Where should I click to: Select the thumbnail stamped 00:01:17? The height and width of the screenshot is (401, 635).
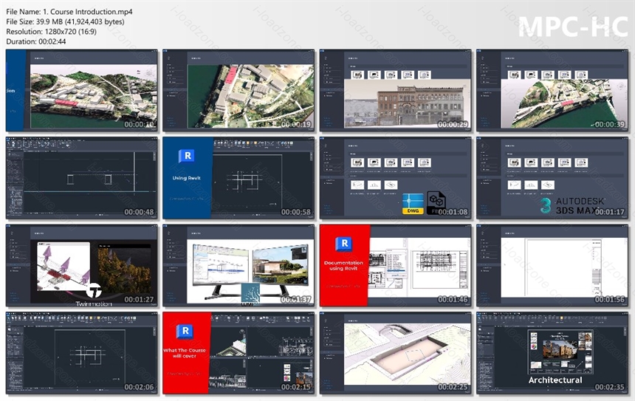coord(553,178)
